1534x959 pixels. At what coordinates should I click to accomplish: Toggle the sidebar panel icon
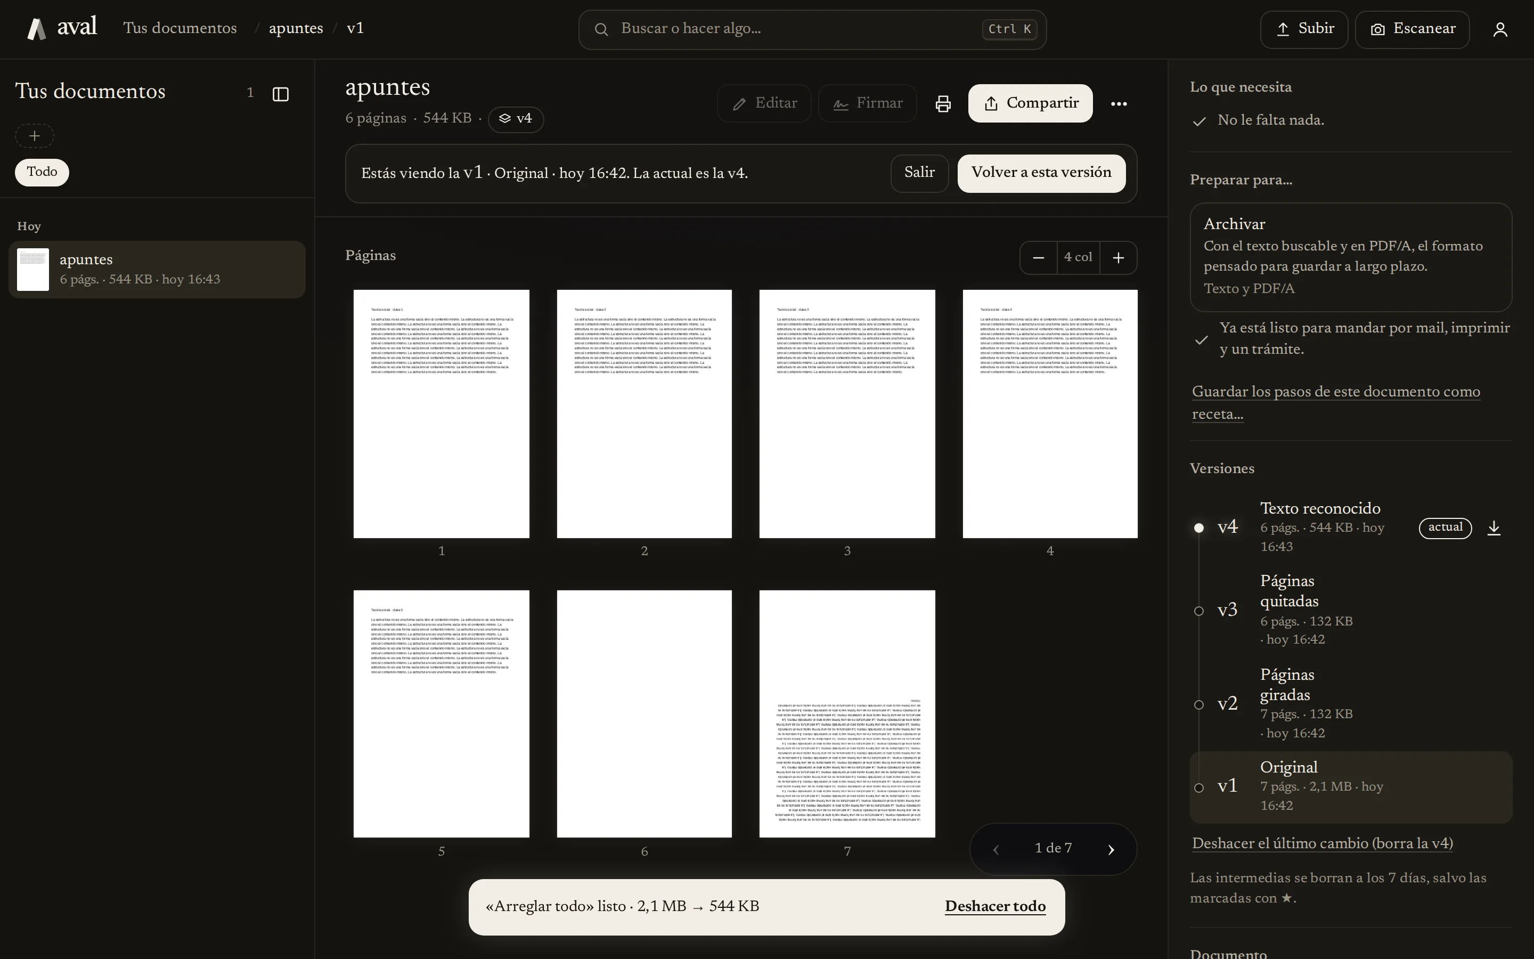point(280,94)
